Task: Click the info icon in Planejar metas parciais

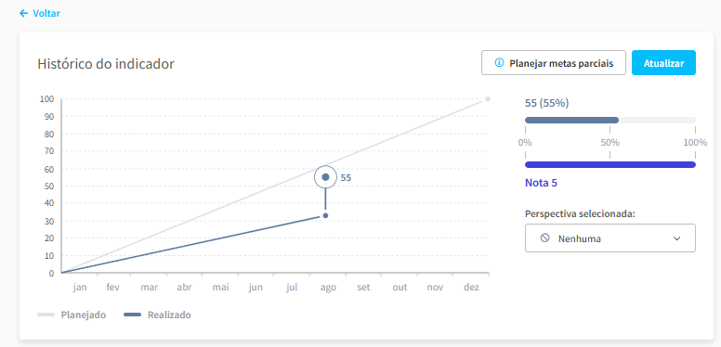Action: coord(499,63)
